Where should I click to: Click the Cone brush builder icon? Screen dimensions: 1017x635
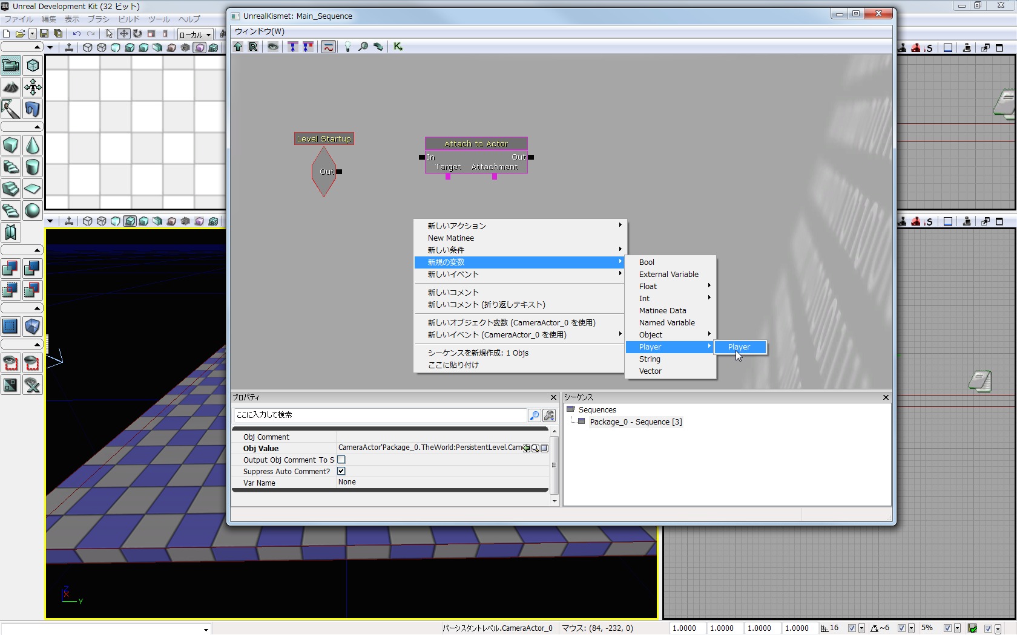(x=32, y=145)
